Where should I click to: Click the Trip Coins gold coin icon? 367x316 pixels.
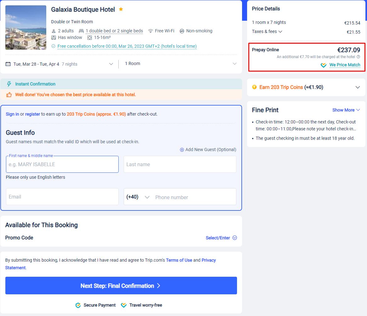pyautogui.click(x=254, y=87)
